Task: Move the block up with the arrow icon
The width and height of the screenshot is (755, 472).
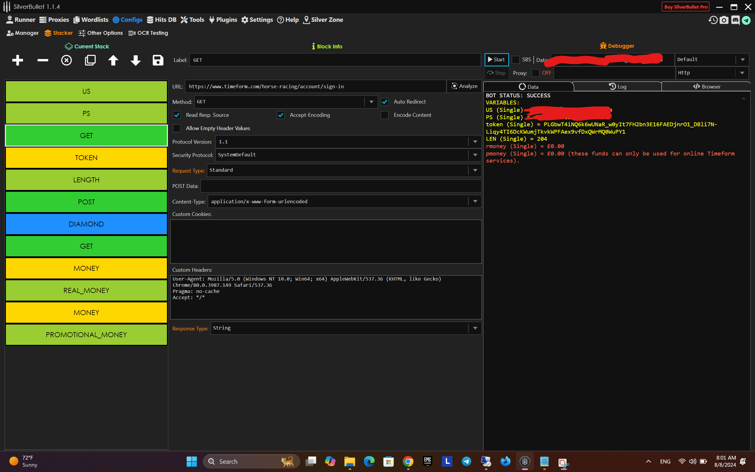Action: (x=113, y=60)
